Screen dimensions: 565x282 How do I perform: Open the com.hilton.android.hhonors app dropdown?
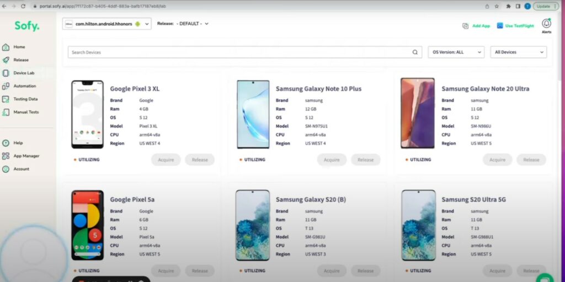pyautogui.click(x=106, y=24)
